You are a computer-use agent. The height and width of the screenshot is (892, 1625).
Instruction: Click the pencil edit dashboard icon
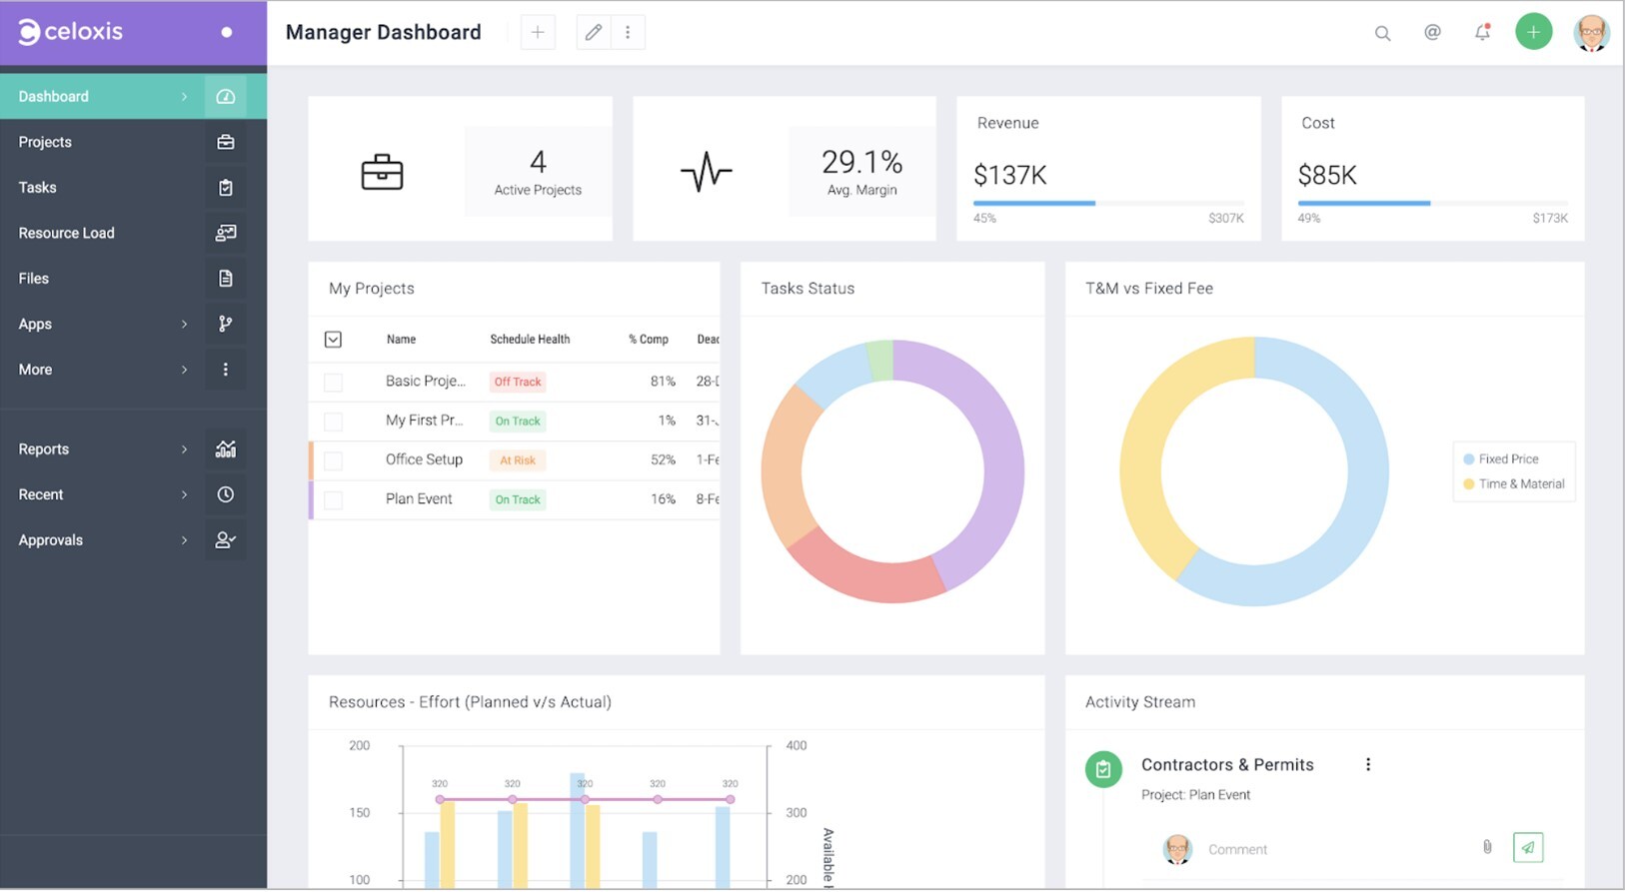pyautogui.click(x=594, y=32)
